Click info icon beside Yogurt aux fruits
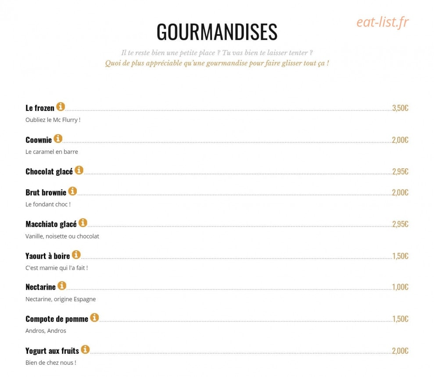This screenshot has height=377, width=434. click(85, 349)
